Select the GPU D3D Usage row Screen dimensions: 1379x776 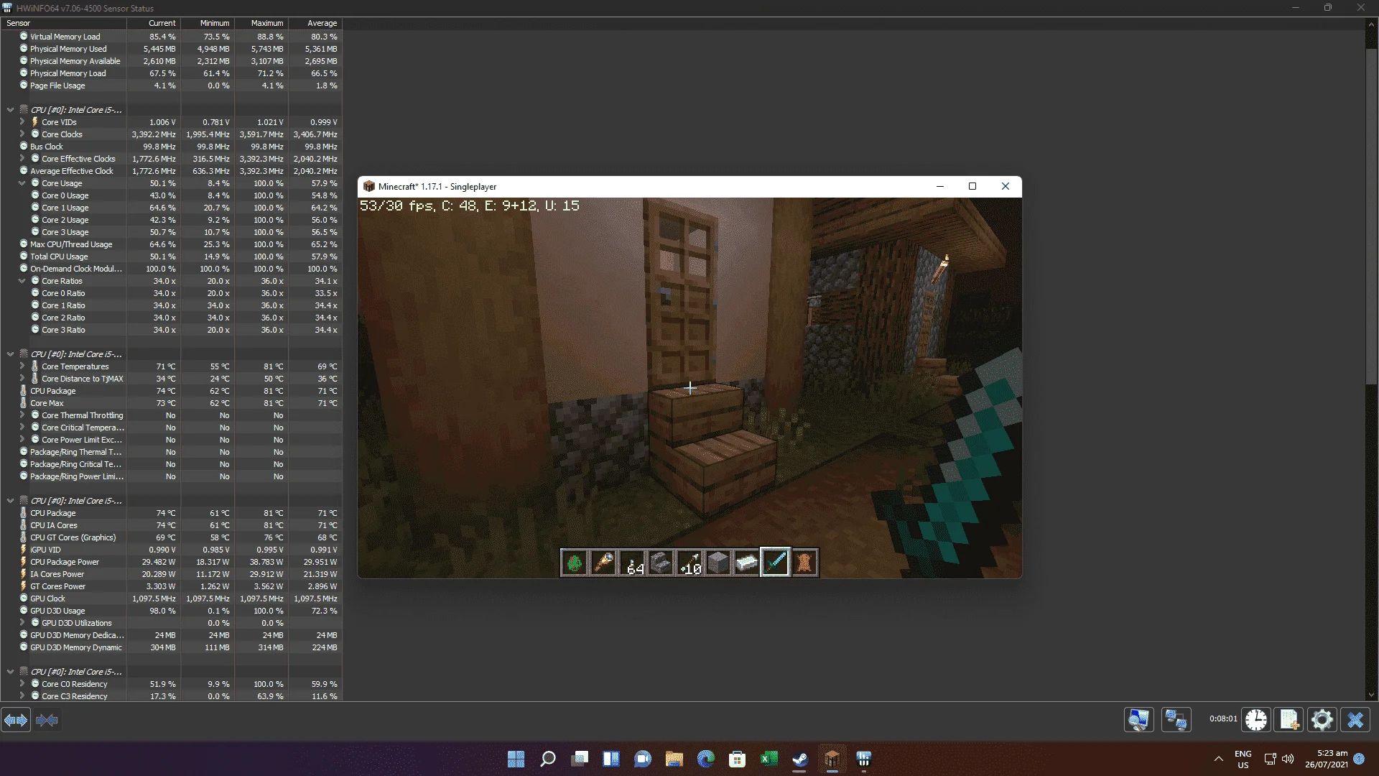(x=171, y=611)
